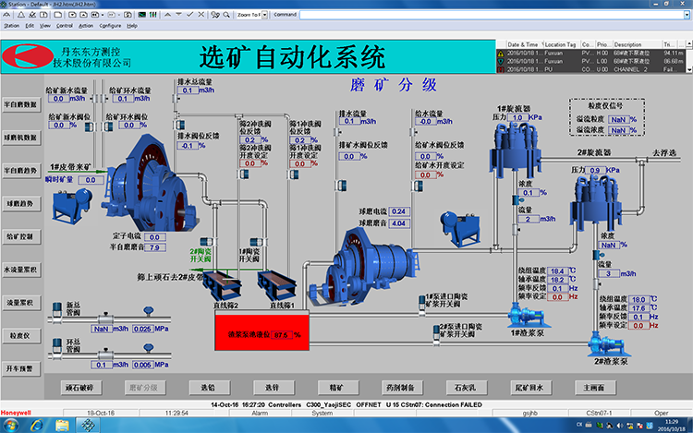Click the Station app taskbar icon

tap(88, 426)
